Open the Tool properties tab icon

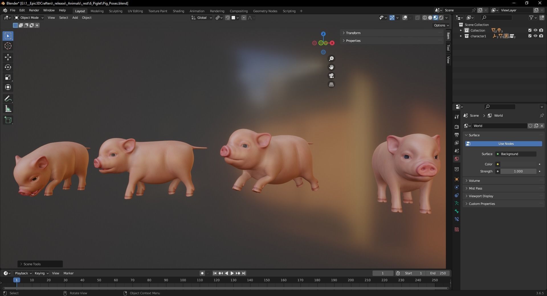457,116
